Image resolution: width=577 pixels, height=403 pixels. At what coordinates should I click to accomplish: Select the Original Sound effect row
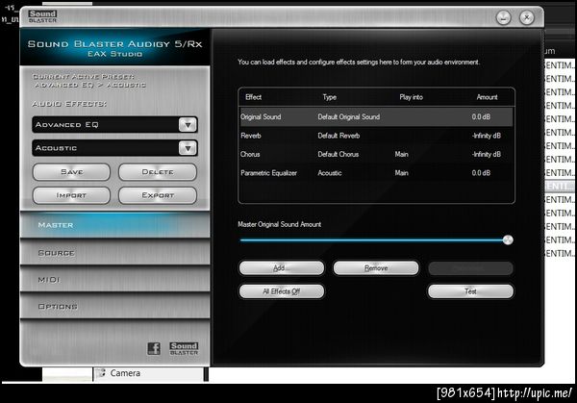click(x=376, y=117)
